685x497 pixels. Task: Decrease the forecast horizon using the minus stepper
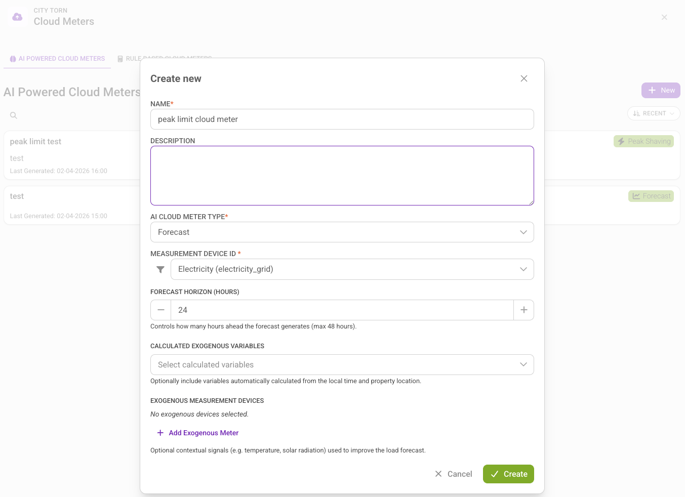coord(160,310)
